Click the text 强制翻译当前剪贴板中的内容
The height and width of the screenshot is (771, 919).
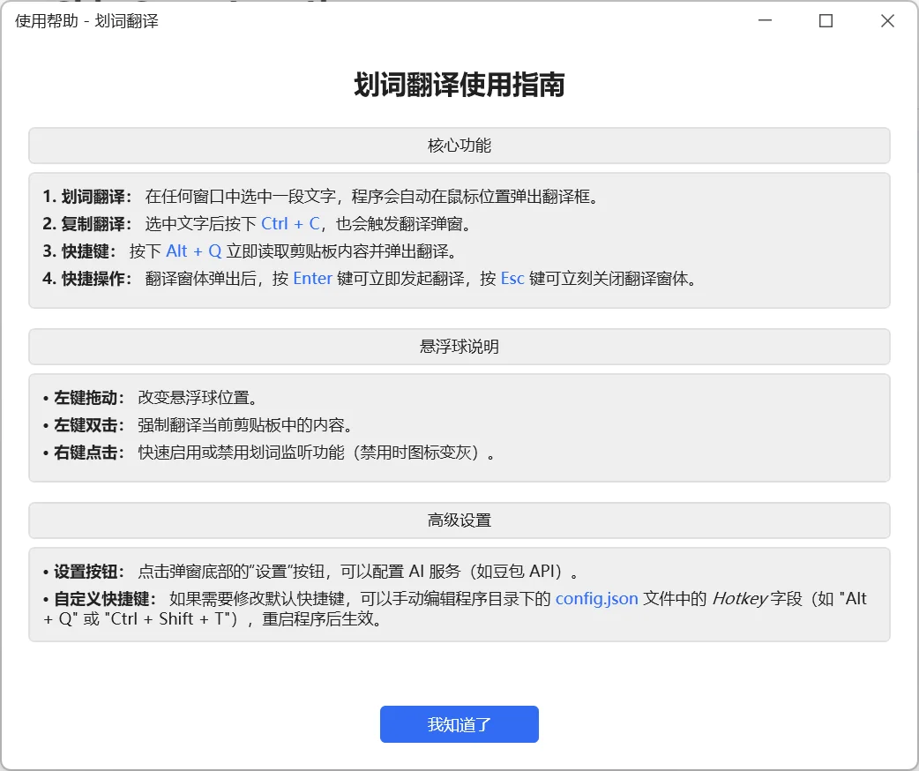point(245,425)
